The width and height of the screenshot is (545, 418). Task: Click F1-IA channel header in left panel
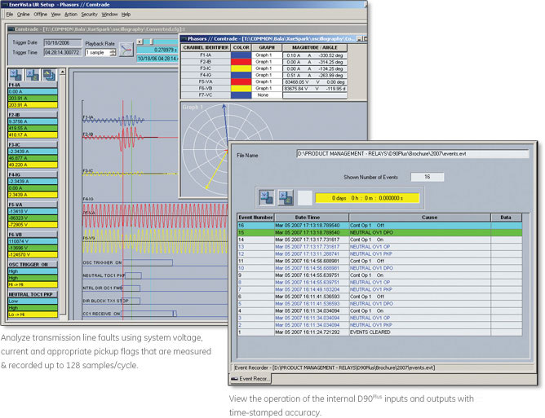[x=33, y=85]
